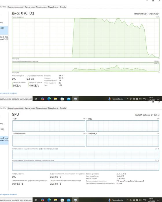Open Microsoft Edge from the upper taskbar
This screenshot has width=162, height=202.
49,99
